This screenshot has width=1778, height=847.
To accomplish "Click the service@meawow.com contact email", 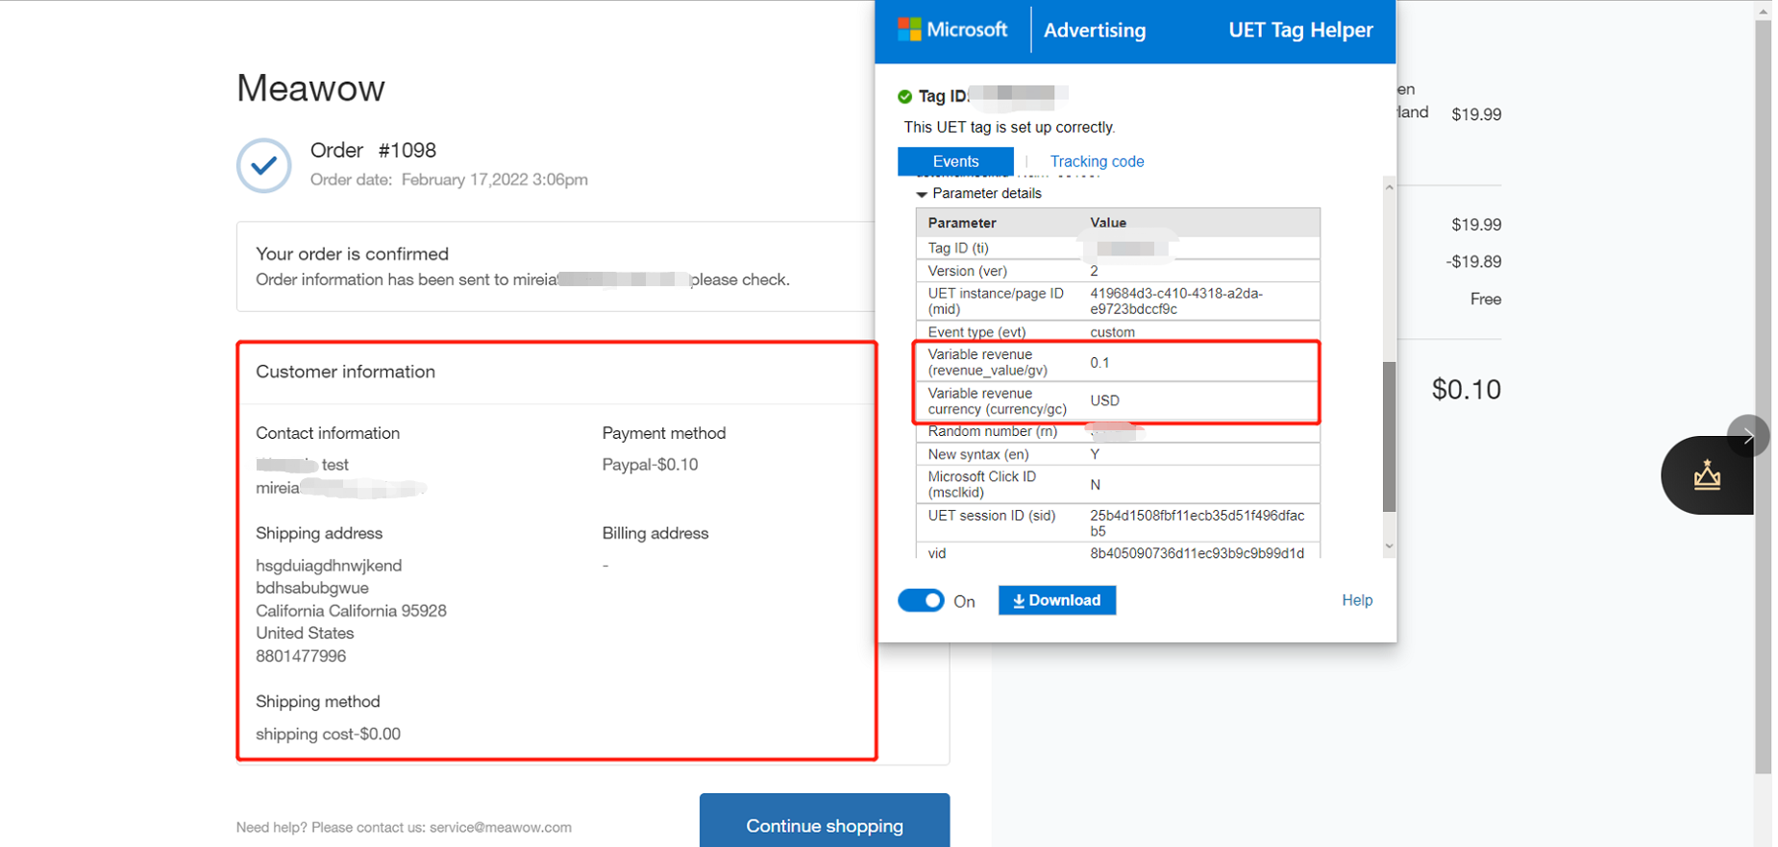I will coord(501,827).
